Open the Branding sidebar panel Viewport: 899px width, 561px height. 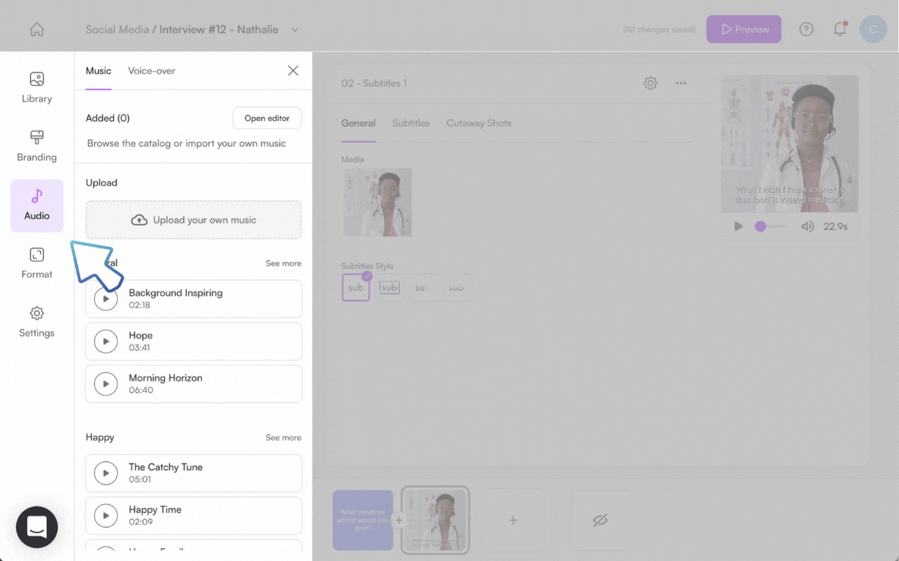(37, 146)
